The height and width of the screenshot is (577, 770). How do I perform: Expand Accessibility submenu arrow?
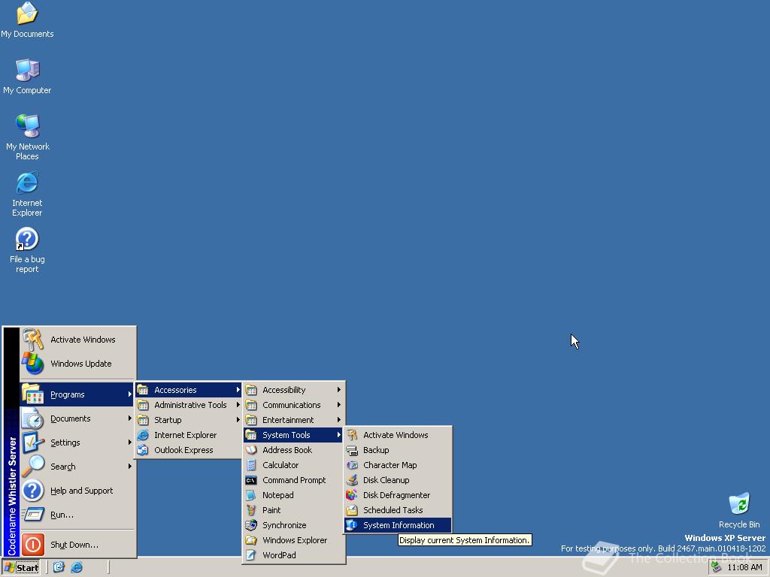click(339, 390)
